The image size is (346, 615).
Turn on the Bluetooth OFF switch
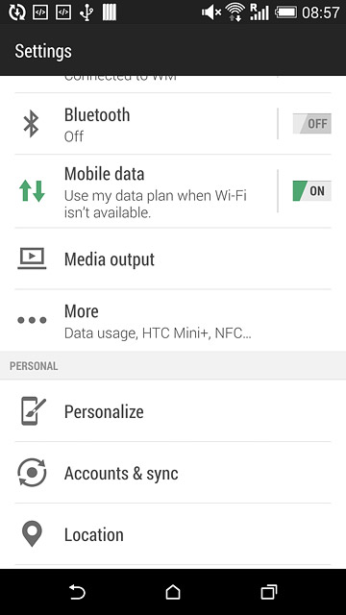311,124
